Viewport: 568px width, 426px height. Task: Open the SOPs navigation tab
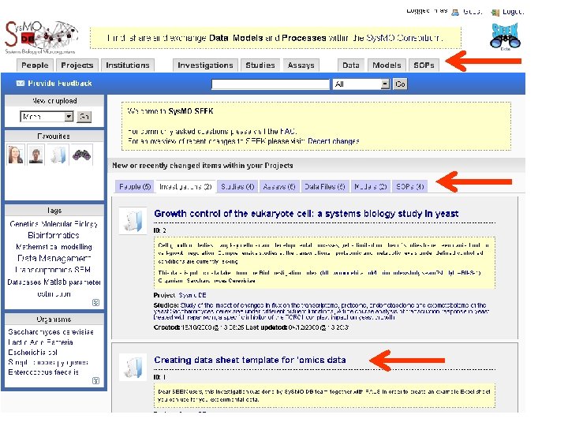coord(424,65)
